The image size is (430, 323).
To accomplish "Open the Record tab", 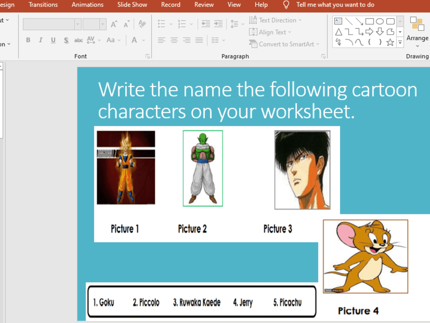I will 171,5.
